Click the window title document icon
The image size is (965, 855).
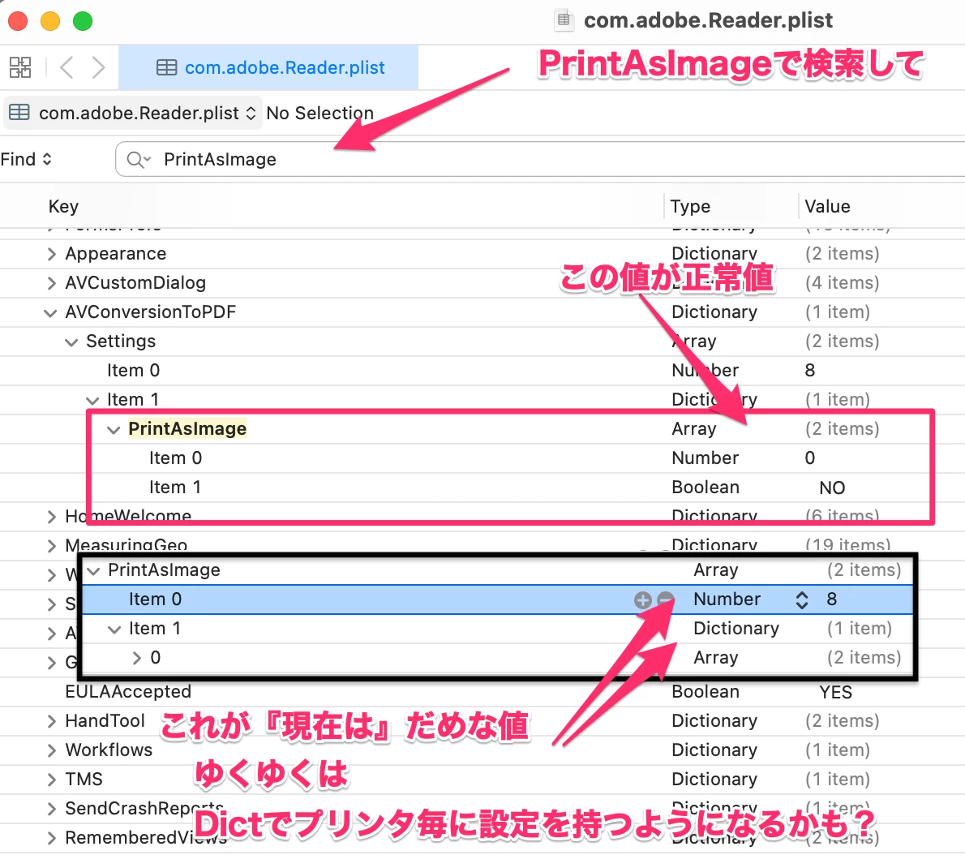(x=563, y=19)
